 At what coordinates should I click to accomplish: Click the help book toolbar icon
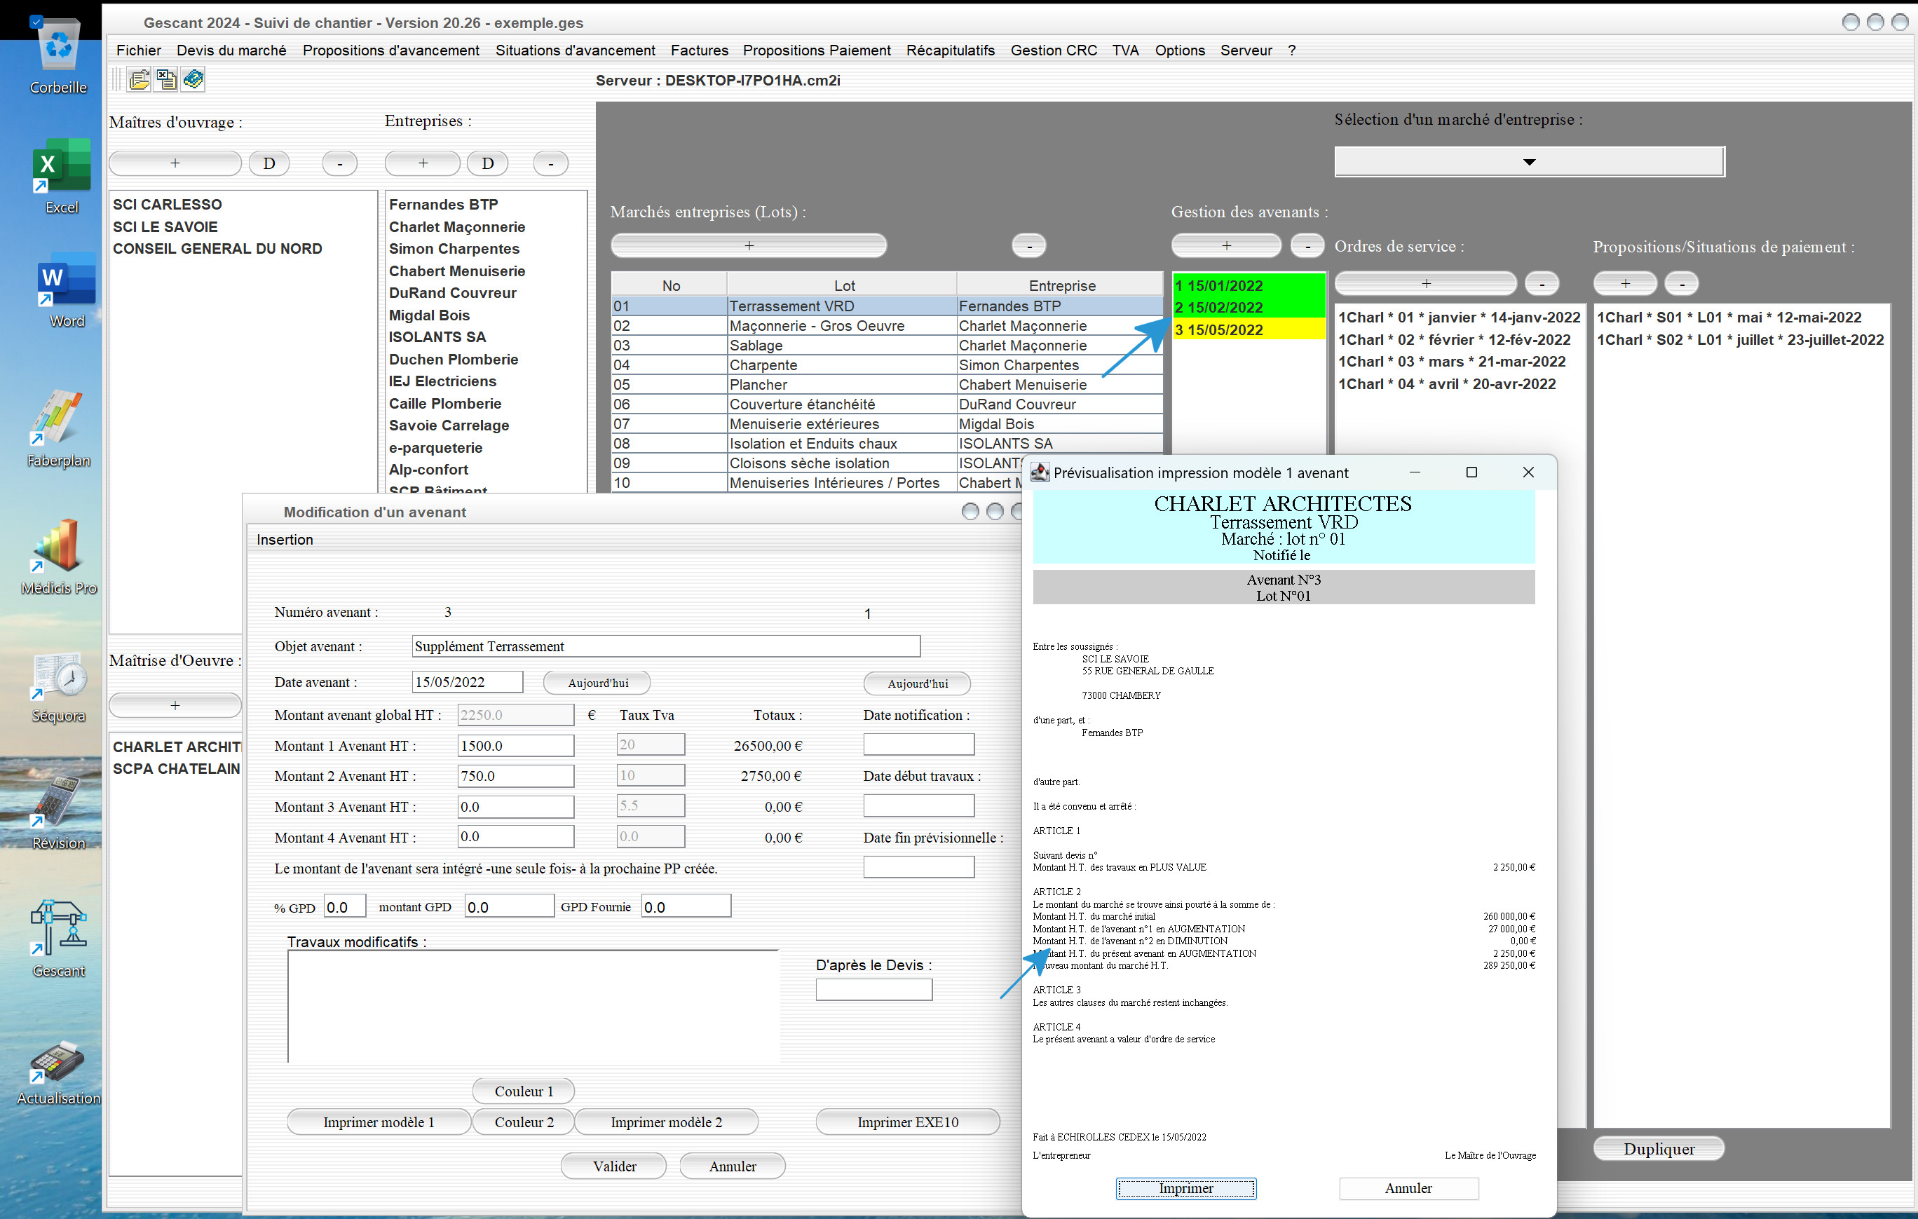[x=193, y=80]
